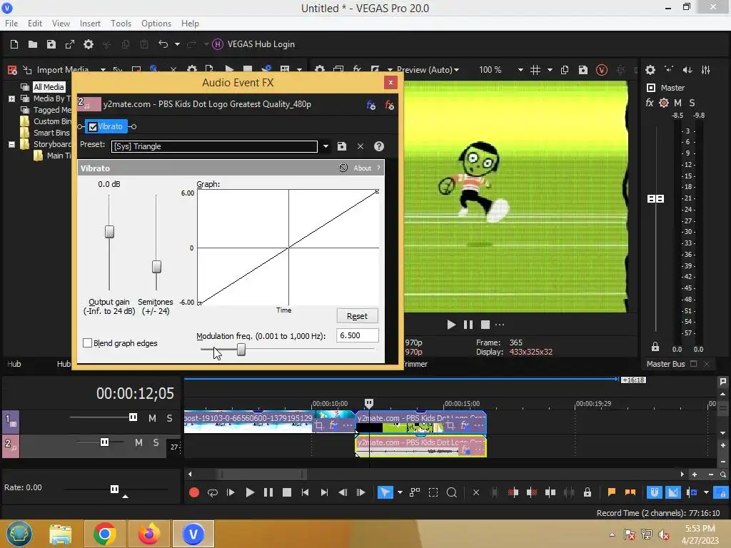Toggle automatic crossfades in the bottom toolbar
This screenshot has width=731, height=548.
[x=672, y=492]
